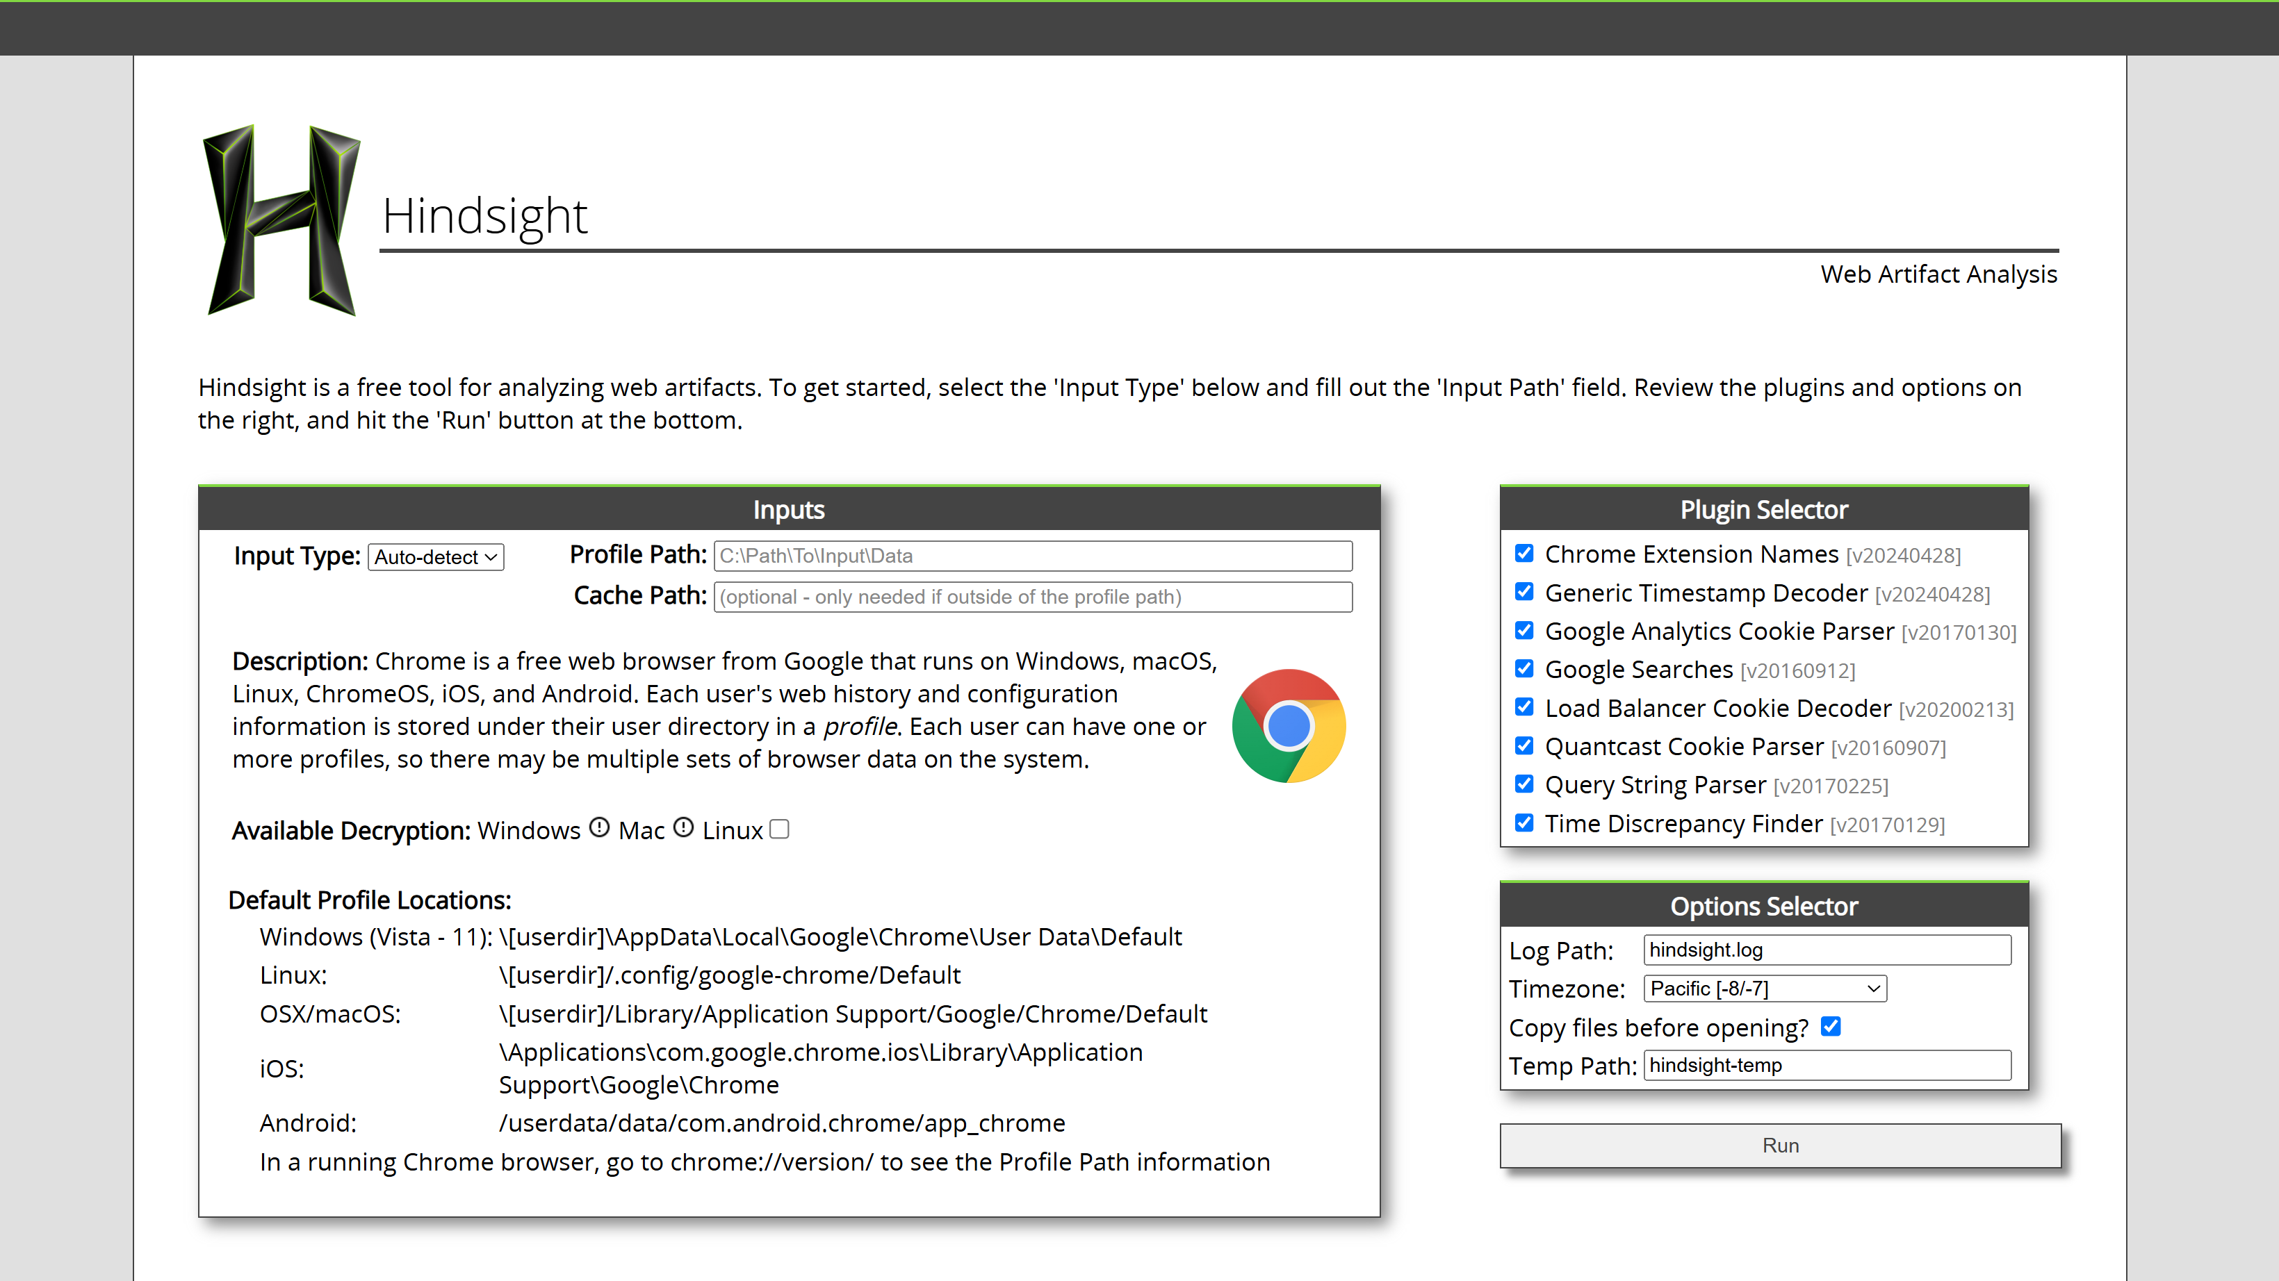Viewport: 2279px width, 1281px height.
Task: Click the Windows default profile path text
Action: [x=840, y=937]
